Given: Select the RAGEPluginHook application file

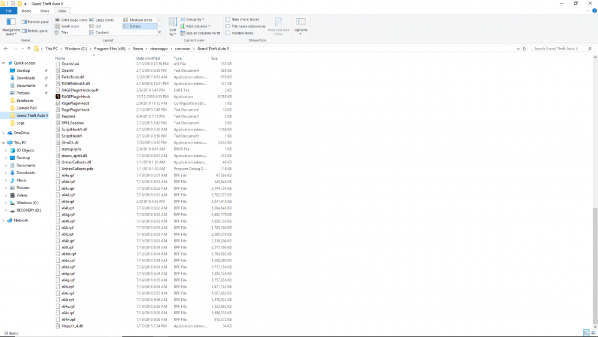Looking at the screenshot, I should click(75, 96).
